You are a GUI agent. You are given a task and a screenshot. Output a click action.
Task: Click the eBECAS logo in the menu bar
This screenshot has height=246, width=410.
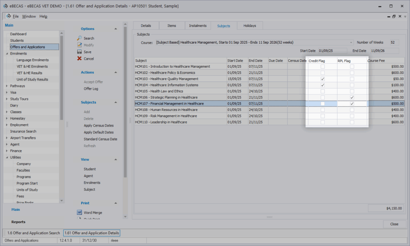(9, 16)
